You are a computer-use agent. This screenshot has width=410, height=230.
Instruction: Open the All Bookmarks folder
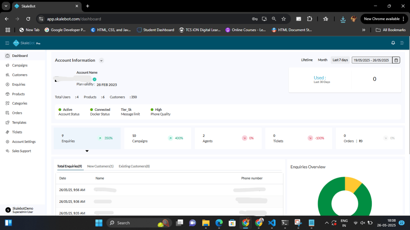pyautogui.click(x=391, y=30)
